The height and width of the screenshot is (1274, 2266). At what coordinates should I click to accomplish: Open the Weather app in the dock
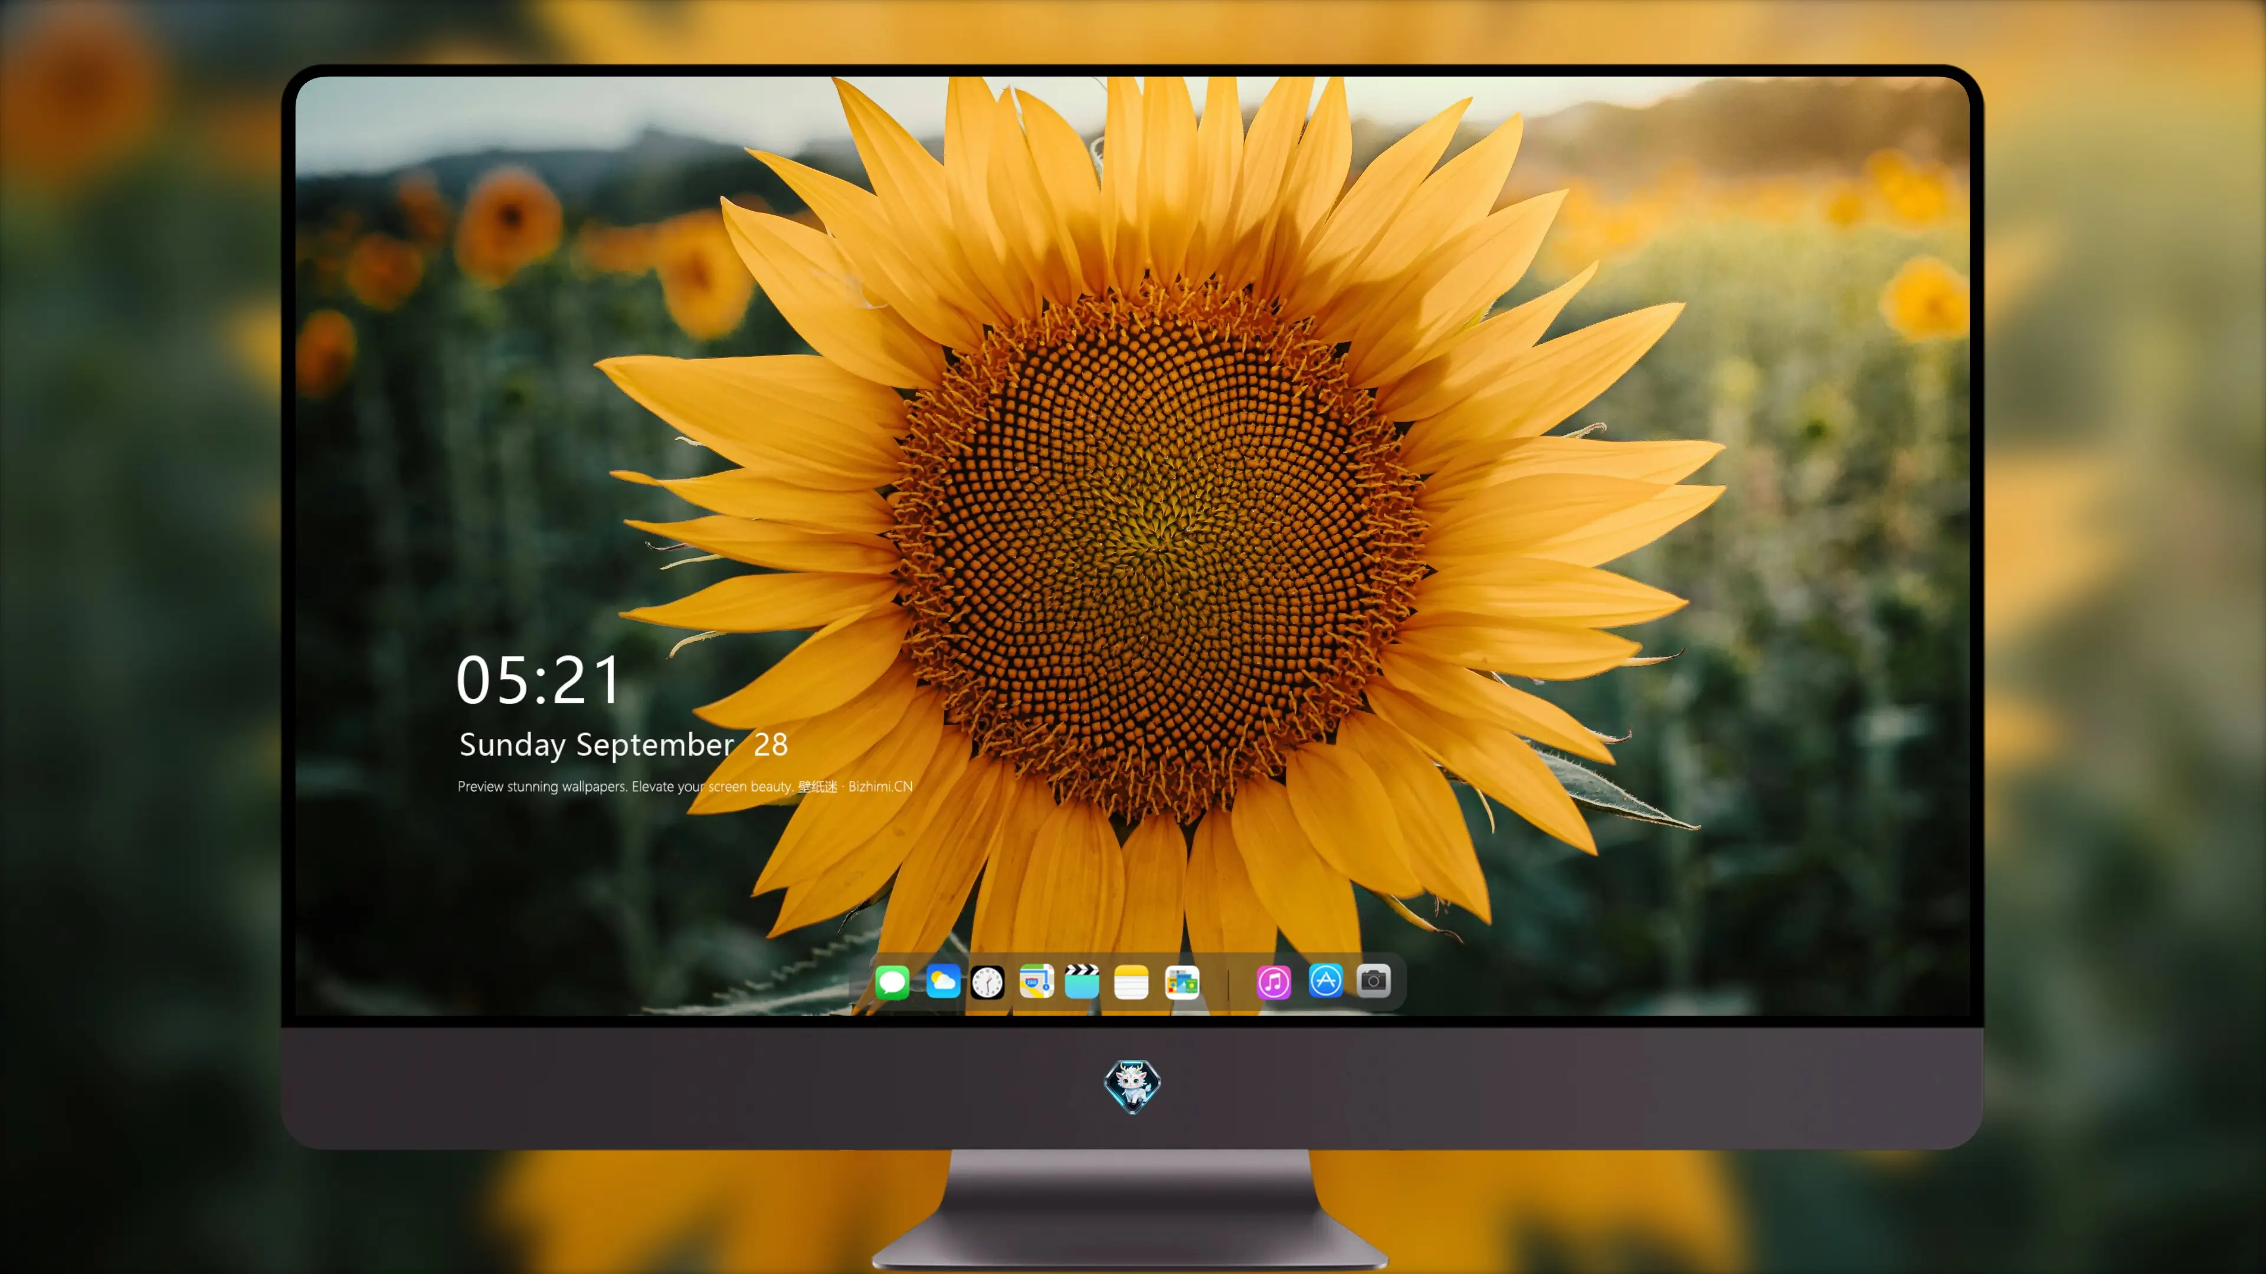tap(943, 981)
